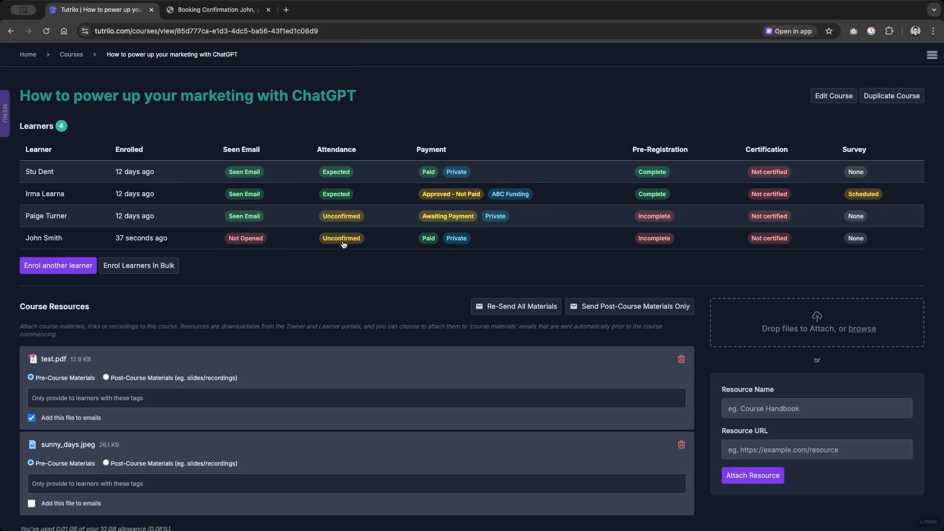The height and width of the screenshot is (531, 944).
Task: Click Stu Dent's Expected attendance badge
Action: point(336,172)
